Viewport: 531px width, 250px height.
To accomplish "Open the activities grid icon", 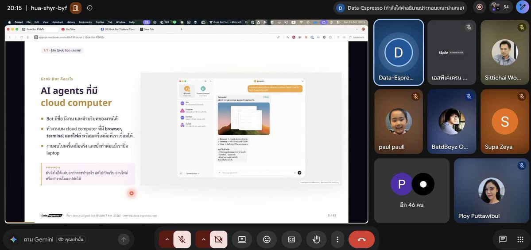I will click(520, 239).
